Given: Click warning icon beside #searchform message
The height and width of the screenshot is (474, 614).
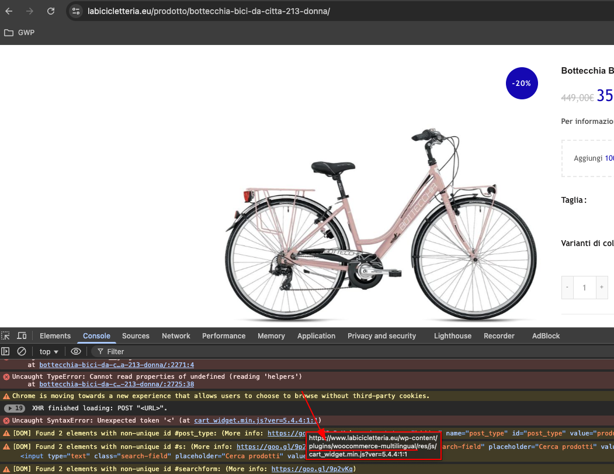Looking at the screenshot, I should coord(6,469).
